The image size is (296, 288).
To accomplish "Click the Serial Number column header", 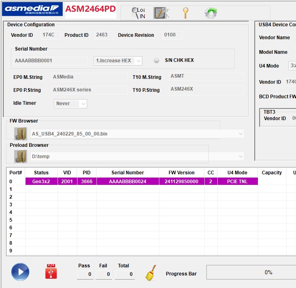I will tap(128, 173).
